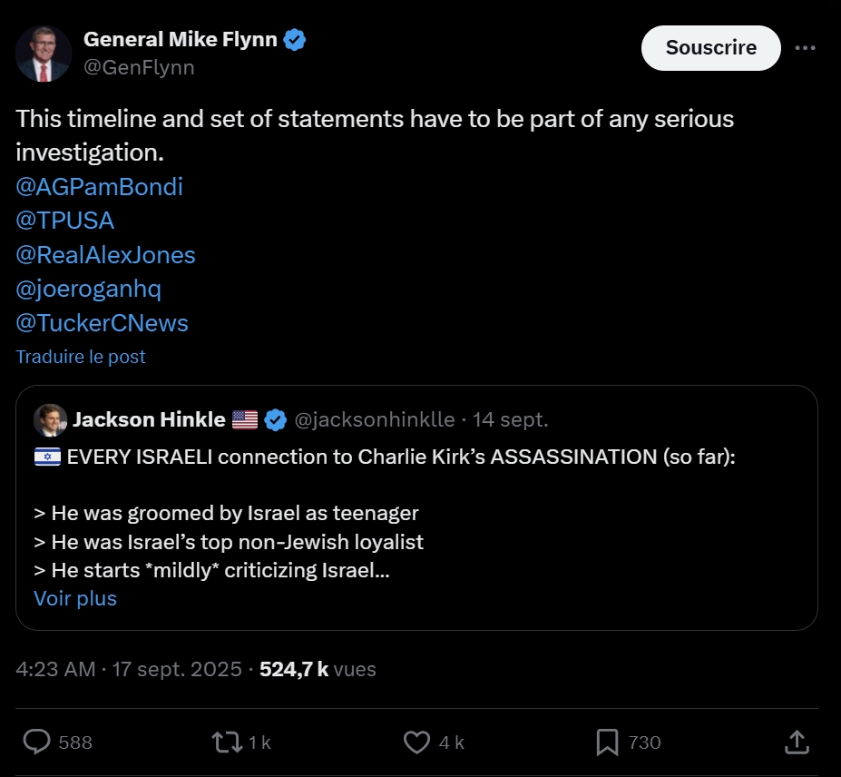This screenshot has width=841, height=777.
Task: Click Traduire le post link
Action: (x=81, y=357)
